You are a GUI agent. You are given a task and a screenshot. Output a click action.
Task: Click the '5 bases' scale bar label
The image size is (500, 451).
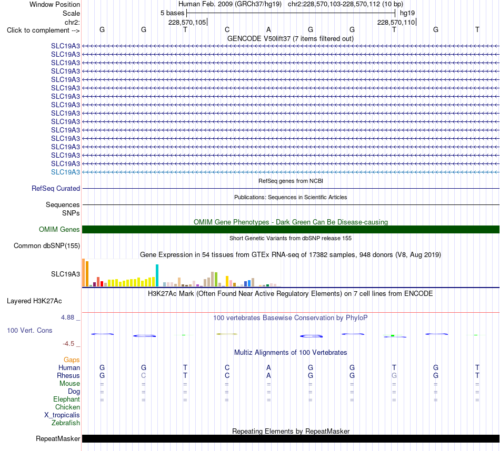click(x=172, y=13)
